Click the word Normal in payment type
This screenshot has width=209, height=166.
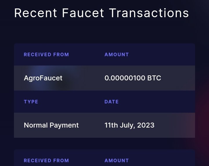tap(36, 125)
